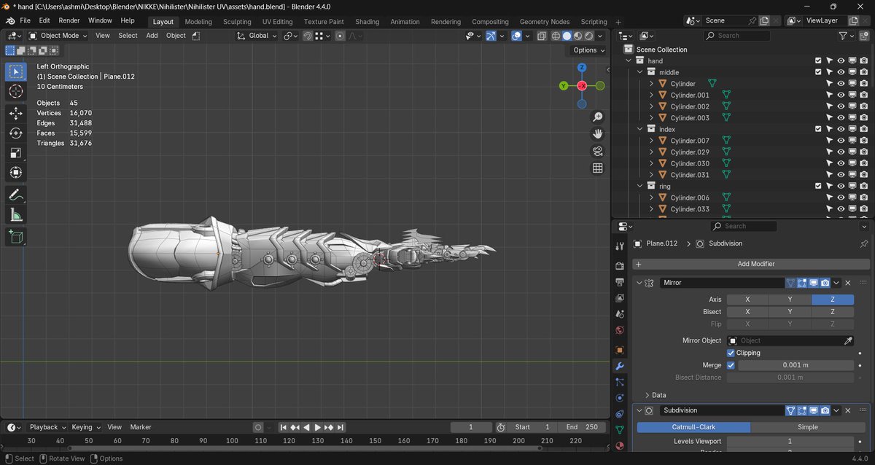
Task: Open the Output properties tab
Action: tap(620, 282)
